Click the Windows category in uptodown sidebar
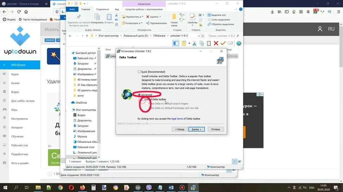343x192 pixels. (x=20, y=65)
